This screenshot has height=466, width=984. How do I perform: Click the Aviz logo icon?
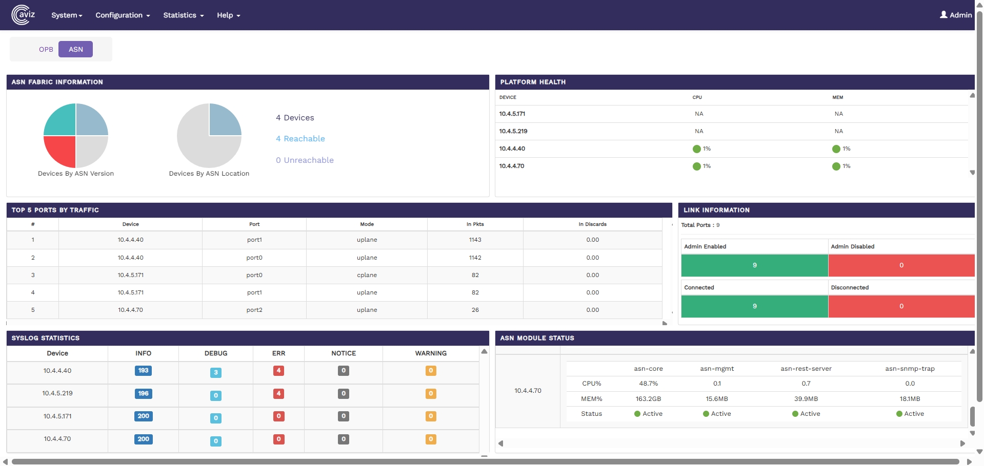coord(23,15)
